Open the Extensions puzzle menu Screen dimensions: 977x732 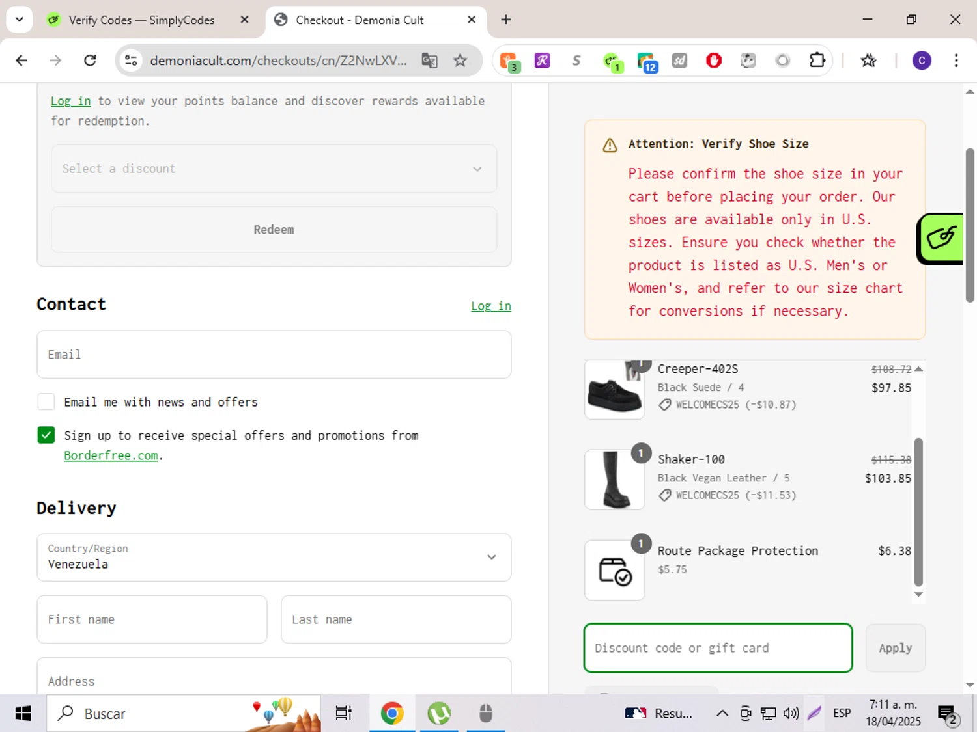(817, 61)
